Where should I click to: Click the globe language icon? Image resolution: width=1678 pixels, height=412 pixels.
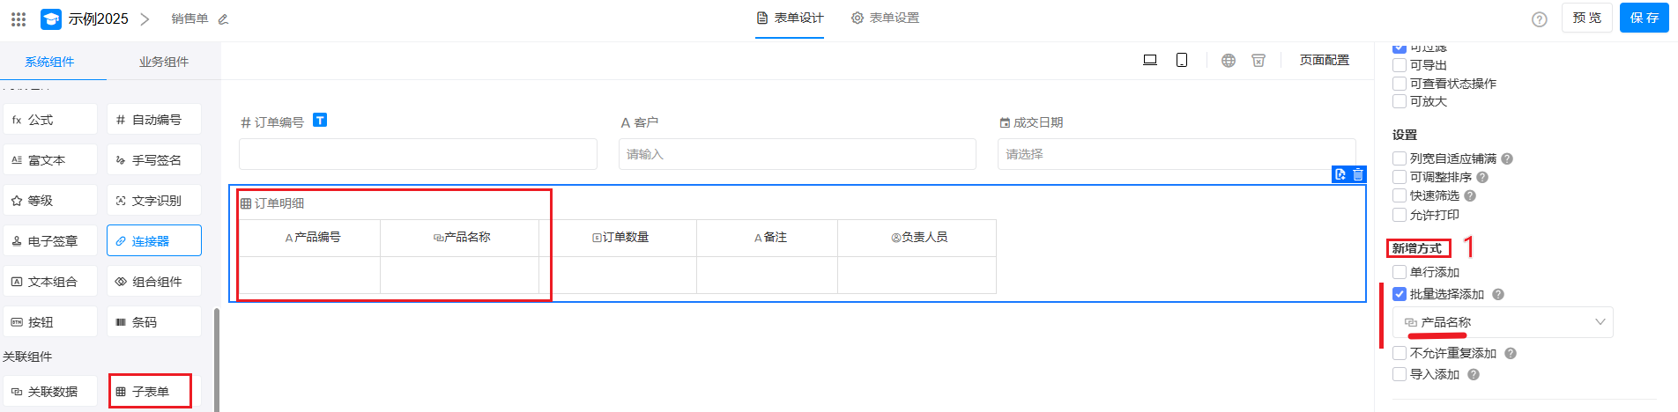(x=1229, y=60)
